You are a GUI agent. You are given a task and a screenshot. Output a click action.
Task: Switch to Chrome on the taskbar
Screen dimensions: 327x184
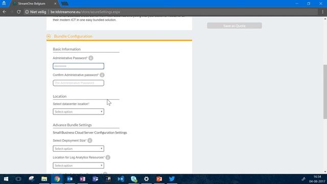pos(57,179)
